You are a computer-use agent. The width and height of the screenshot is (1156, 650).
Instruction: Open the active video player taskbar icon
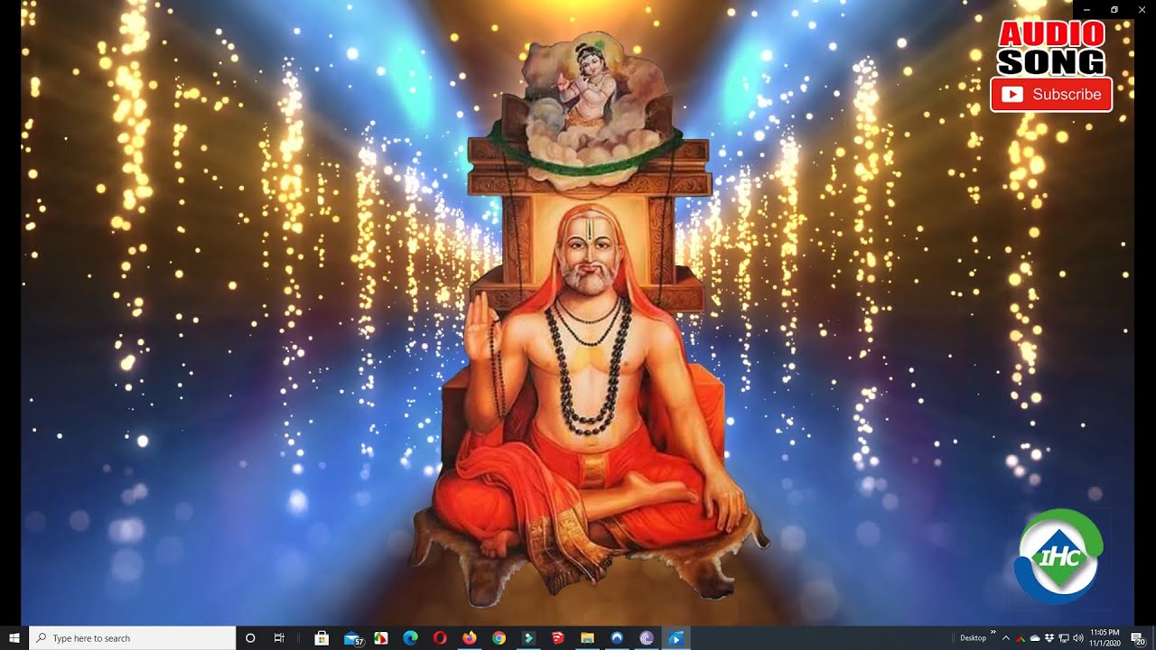[x=676, y=638]
